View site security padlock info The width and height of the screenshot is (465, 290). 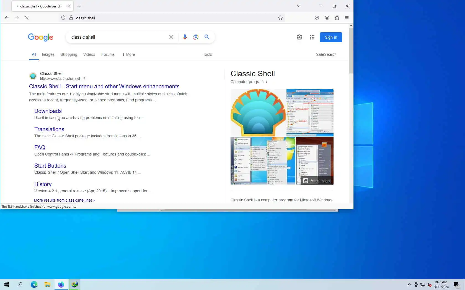click(x=71, y=18)
